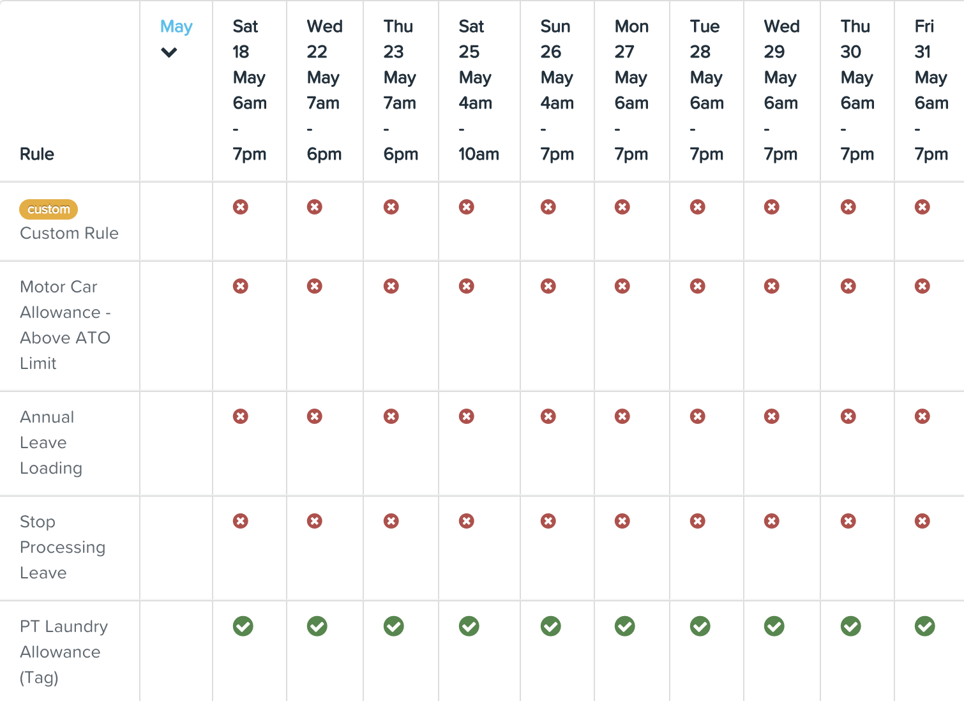The image size is (964, 701).
Task: Click red cross for Custom Rule on Sat 18 May
Action: click(241, 207)
